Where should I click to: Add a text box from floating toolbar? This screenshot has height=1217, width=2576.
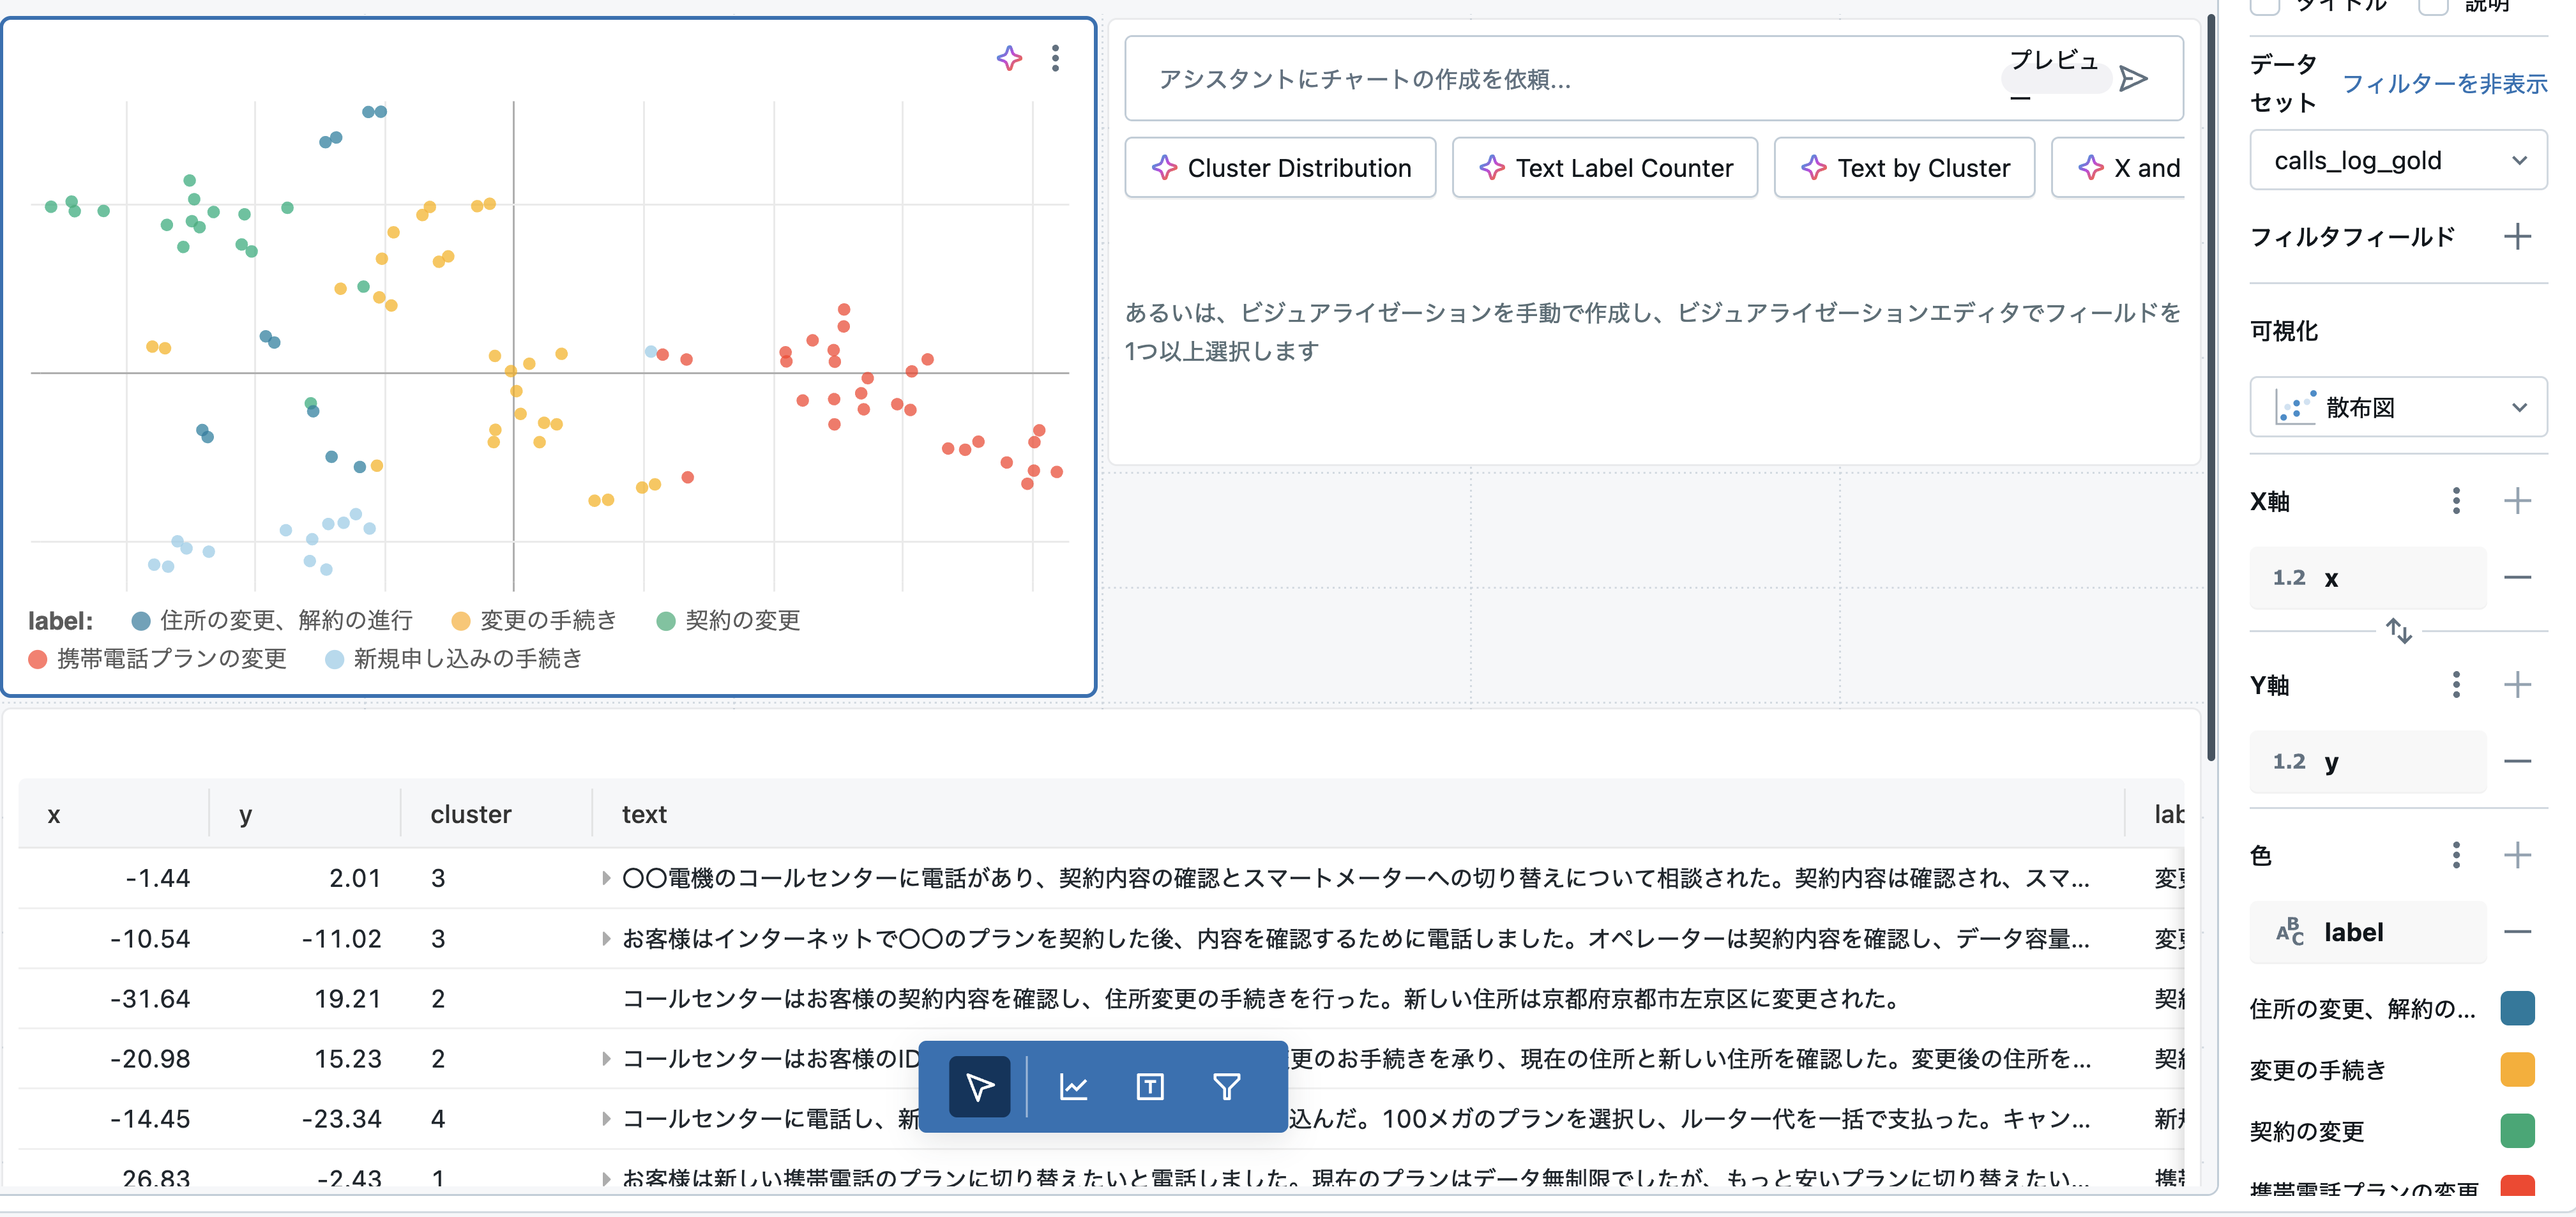pos(1150,1086)
